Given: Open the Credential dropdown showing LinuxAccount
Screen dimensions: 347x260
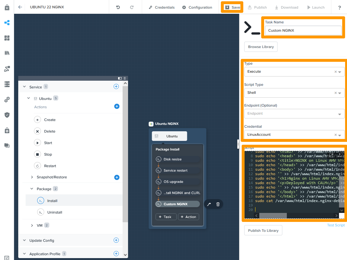Looking at the screenshot, I should tap(294, 135).
